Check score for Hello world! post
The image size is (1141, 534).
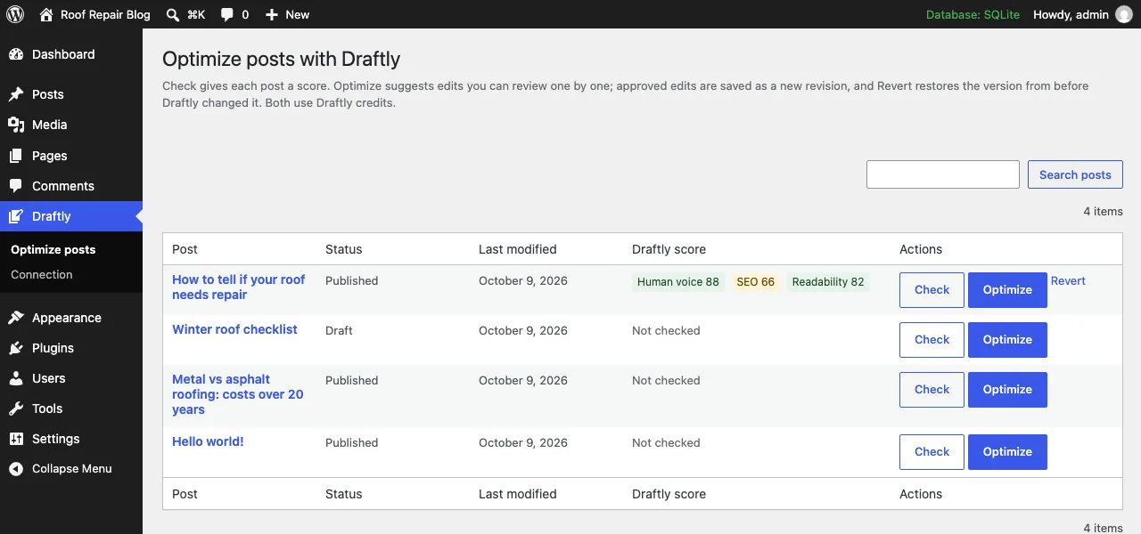click(932, 452)
